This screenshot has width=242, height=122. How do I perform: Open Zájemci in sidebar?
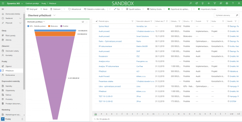(x=9, y=66)
